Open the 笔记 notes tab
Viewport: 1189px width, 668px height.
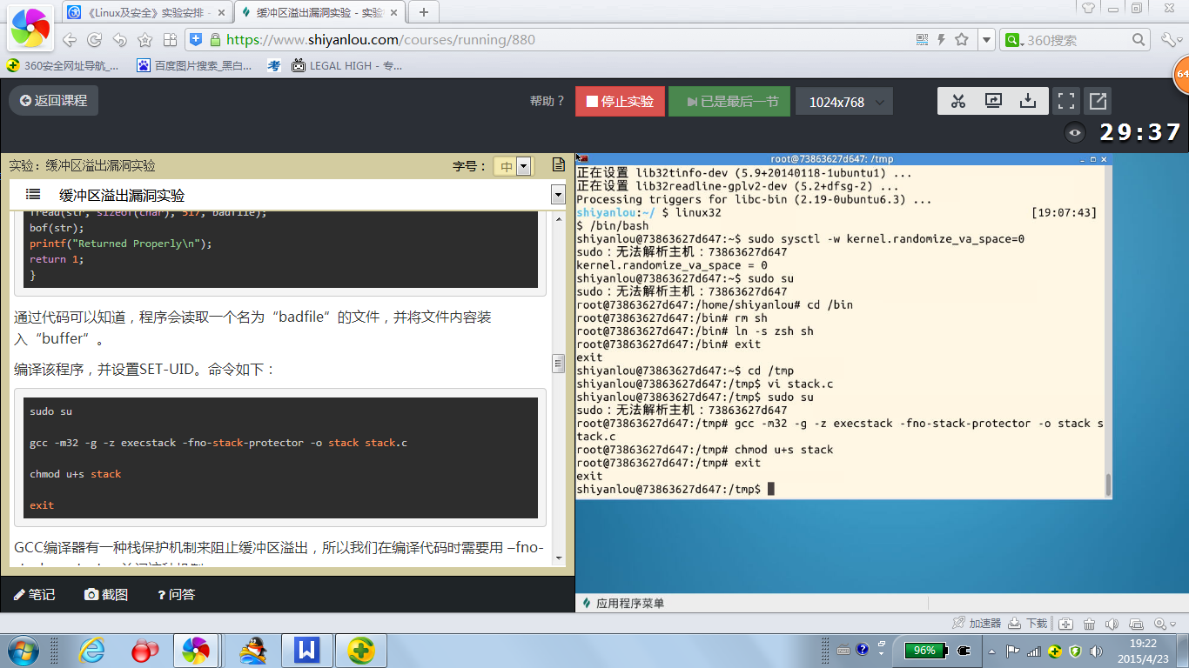(x=34, y=595)
